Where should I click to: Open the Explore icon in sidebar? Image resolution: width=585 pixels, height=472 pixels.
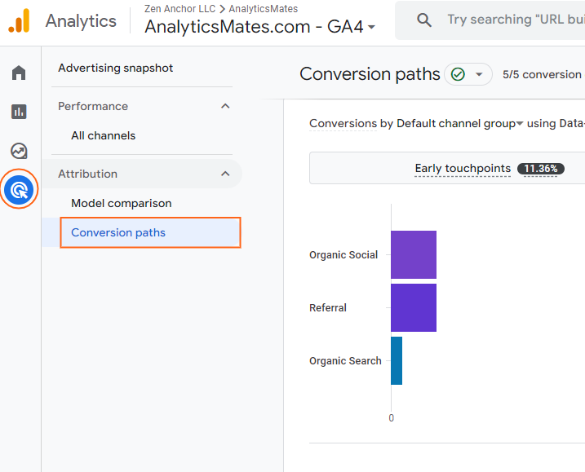pyautogui.click(x=19, y=151)
